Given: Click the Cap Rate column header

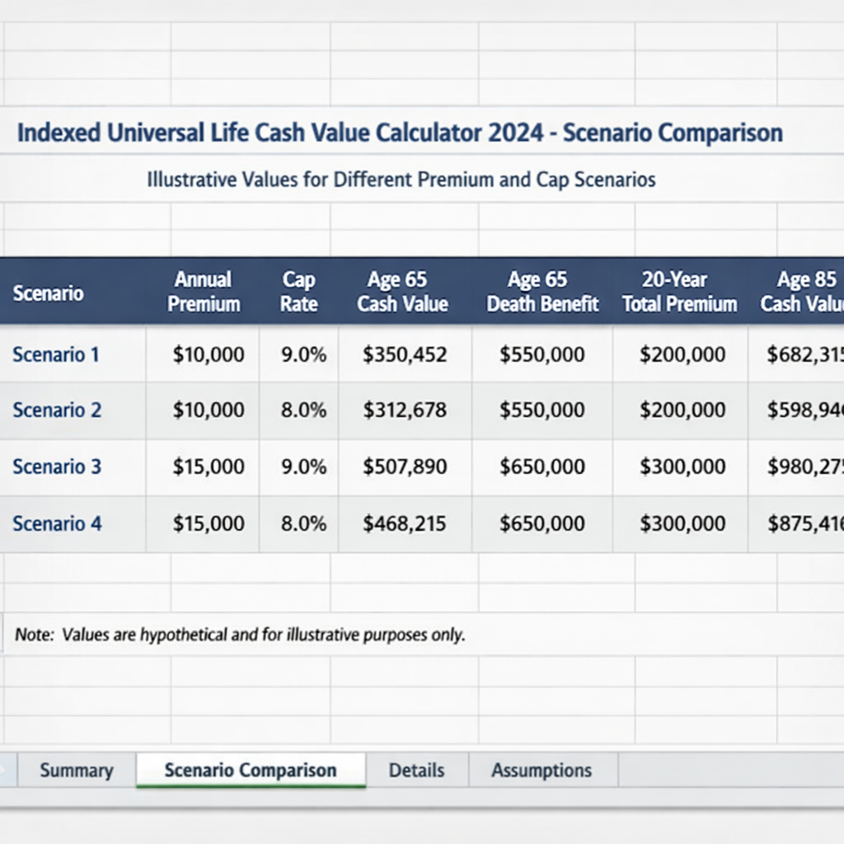Looking at the screenshot, I should (x=298, y=291).
